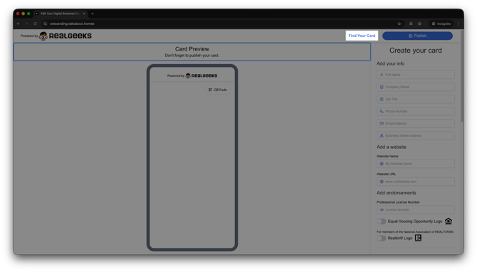Click the page vertical scrollbar
This screenshot has width=477, height=272.
coord(462,76)
